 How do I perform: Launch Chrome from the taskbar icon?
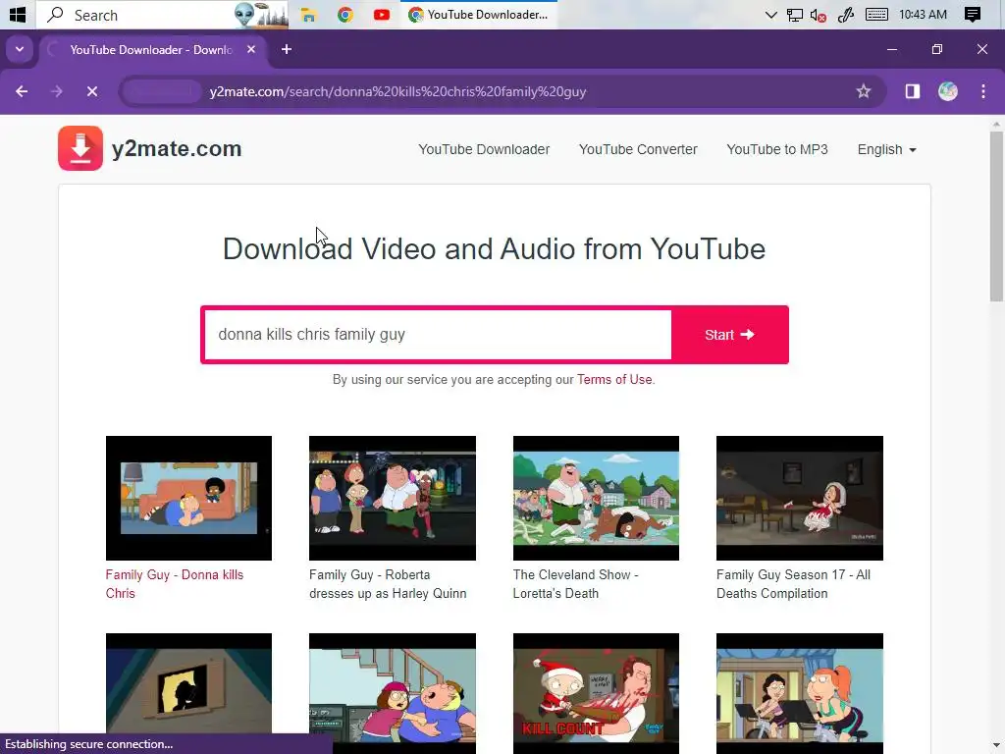point(345,14)
